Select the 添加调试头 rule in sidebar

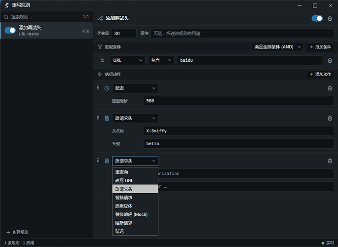pyautogui.click(x=47, y=31)
